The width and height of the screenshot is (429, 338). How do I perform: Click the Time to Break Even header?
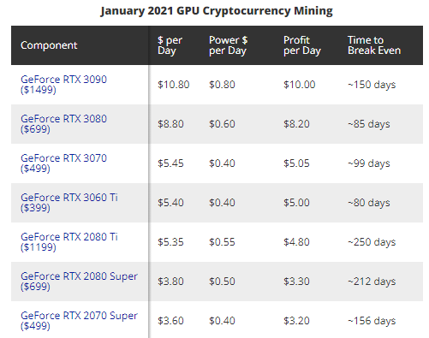[374, 45]
